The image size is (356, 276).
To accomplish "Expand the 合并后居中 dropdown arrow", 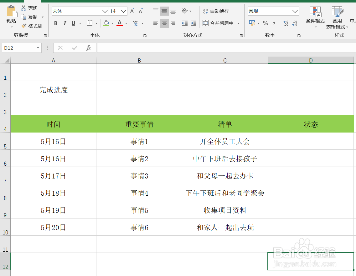I will click(x=239, y=23).
